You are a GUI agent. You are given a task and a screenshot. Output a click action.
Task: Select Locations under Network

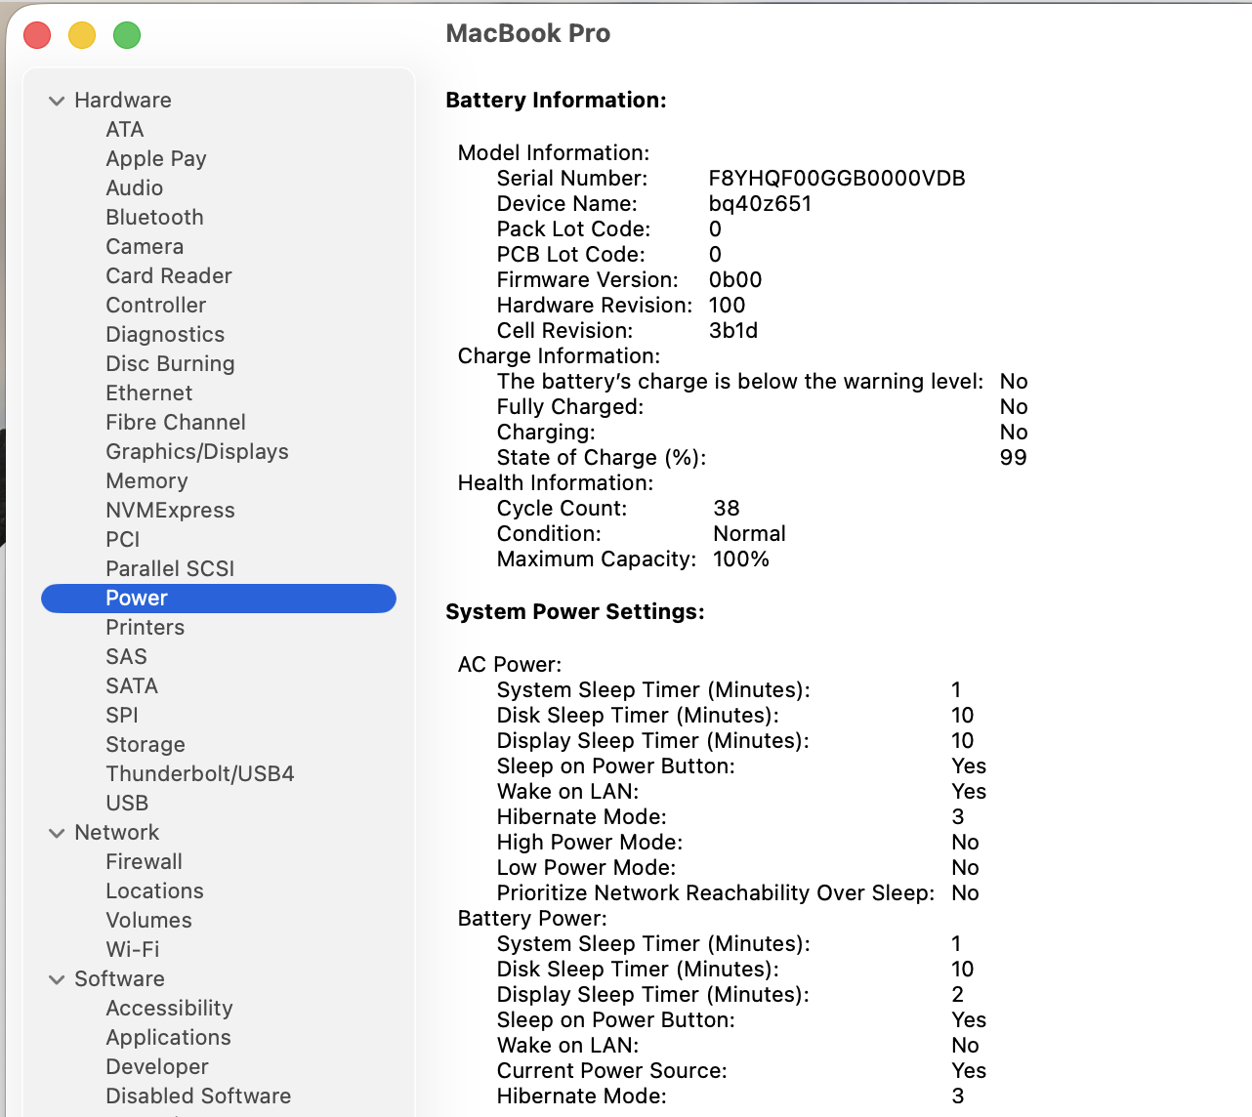155,891
